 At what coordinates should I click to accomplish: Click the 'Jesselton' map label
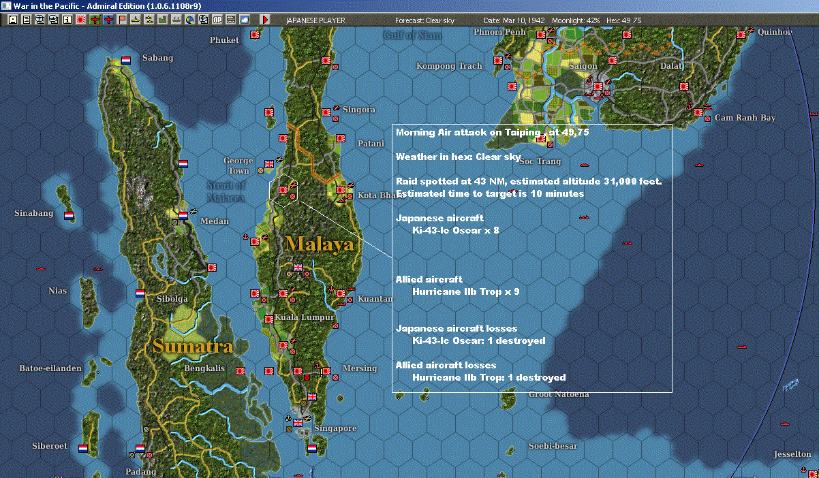tap(792, 454)
